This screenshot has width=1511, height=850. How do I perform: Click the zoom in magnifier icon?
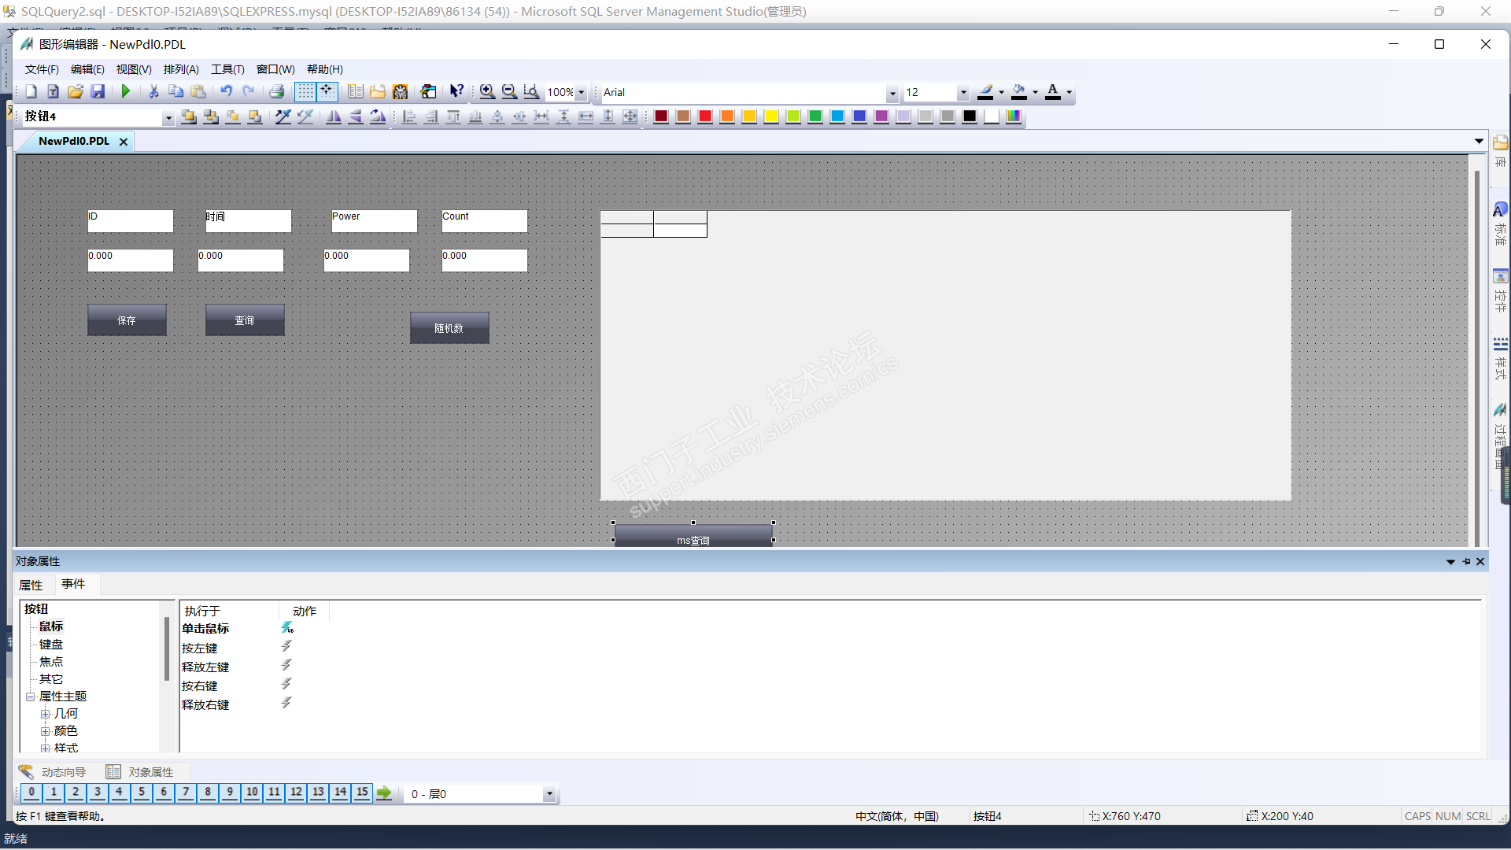pyautogui.click(x=487, y=92)
